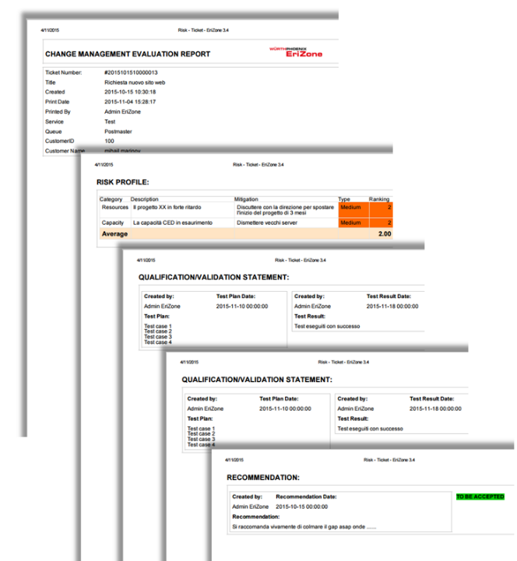
Task: Click the title 'Richiesta nuovo sito web'
Action: point(135,82)
